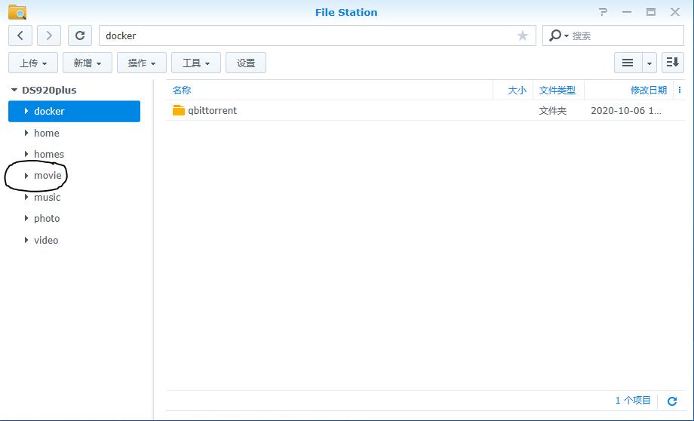Switch to list view mode
The image size is (694, 421).
point(628,63)
